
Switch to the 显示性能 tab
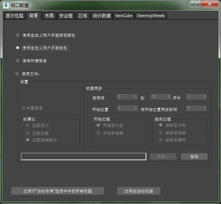(14, 16)
